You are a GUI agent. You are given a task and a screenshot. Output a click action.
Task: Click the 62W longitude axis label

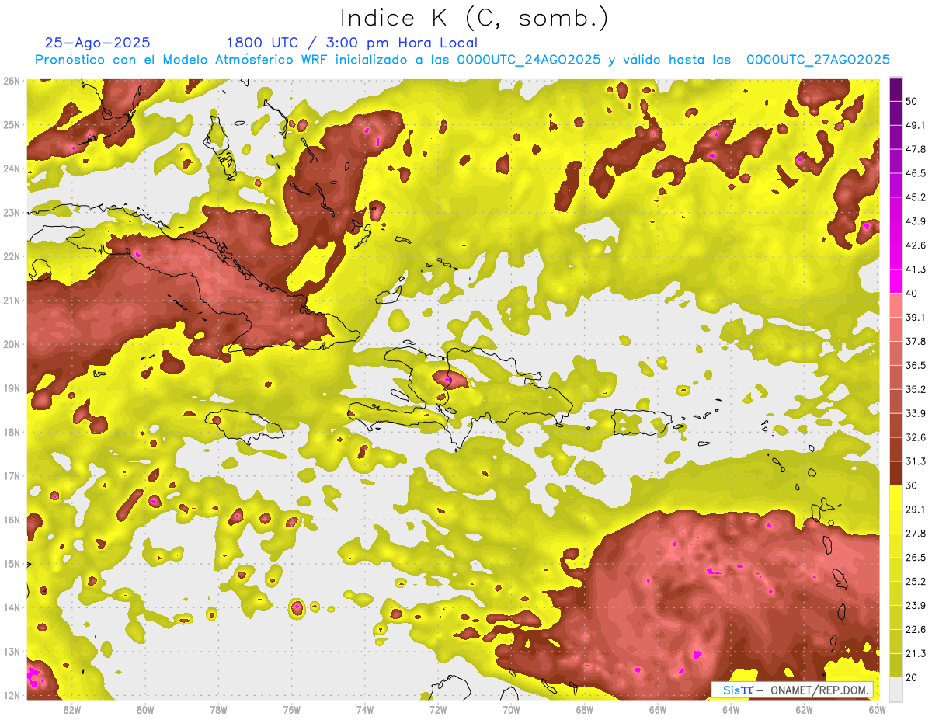[x=804, y=709]
